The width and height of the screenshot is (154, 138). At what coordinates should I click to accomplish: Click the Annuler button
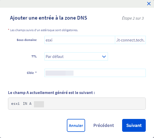coord(76,125)
